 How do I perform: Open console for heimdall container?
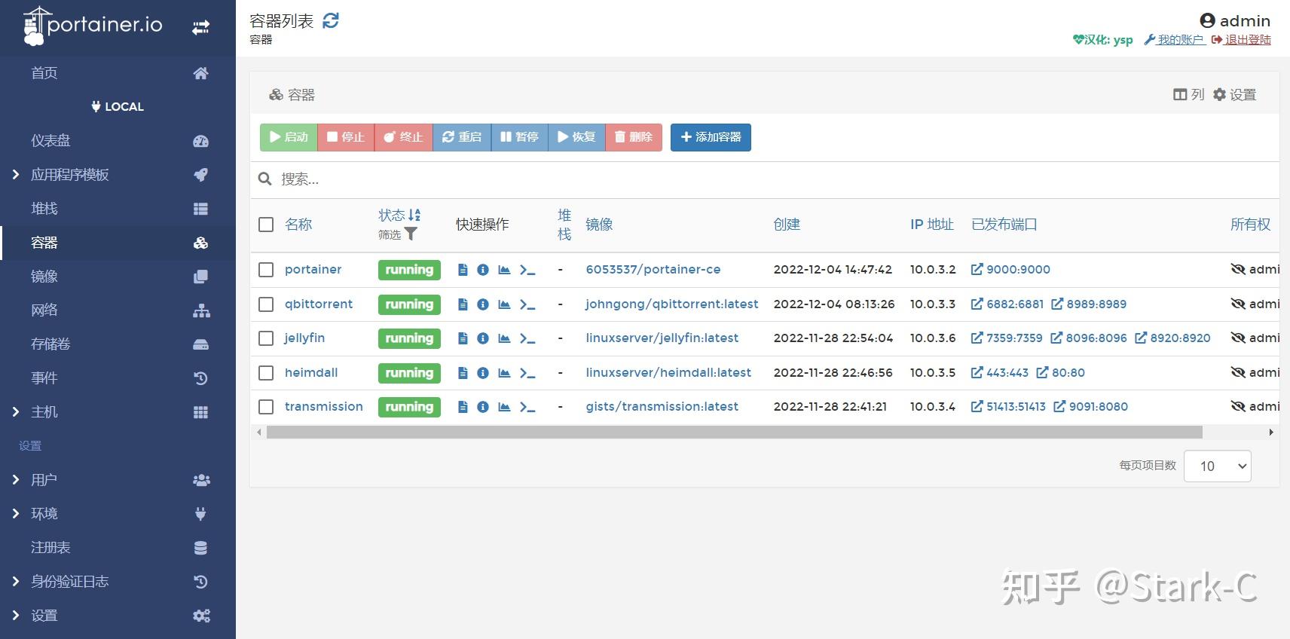click(x=527, y=373)
